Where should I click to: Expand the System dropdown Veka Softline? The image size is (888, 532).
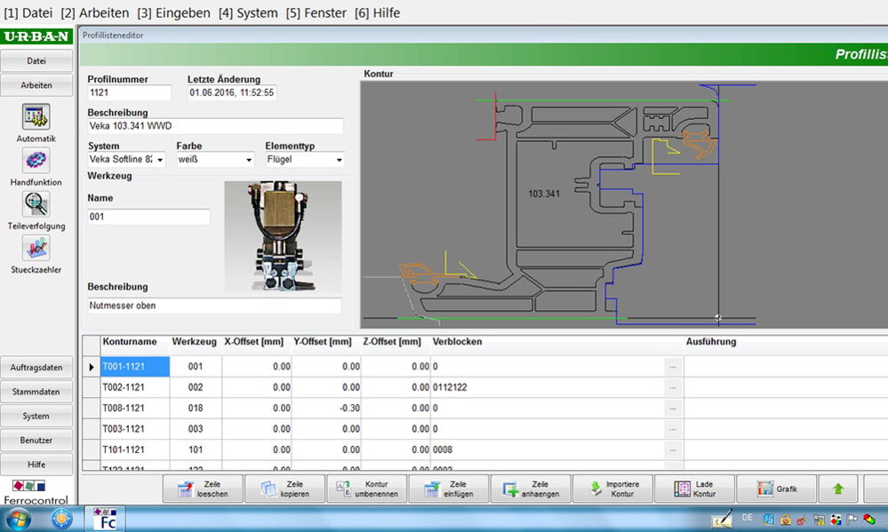tap(160, 161)
